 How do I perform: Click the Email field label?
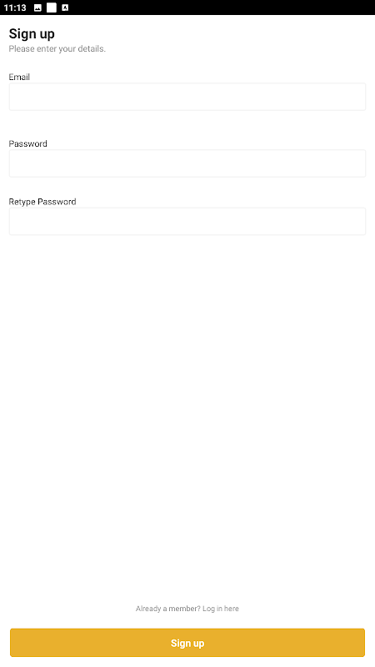click(19, 77)
